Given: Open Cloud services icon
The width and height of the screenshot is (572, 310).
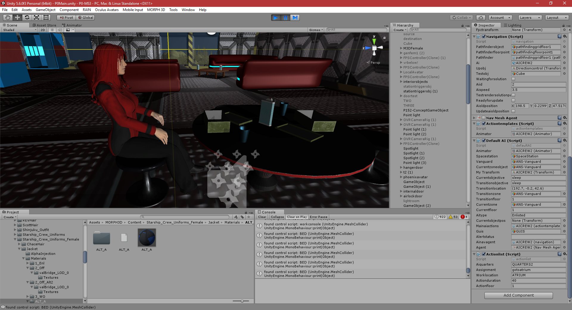Looking at the screenshot, I should [481, 18].
